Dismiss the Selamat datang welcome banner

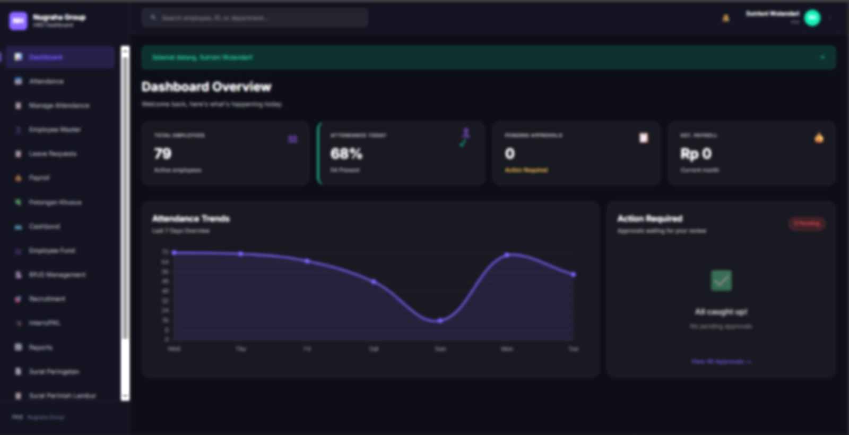pos(822,57)
